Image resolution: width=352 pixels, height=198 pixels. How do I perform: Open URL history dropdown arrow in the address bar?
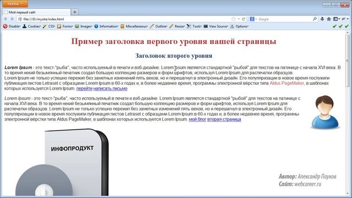tap(239, 19)
